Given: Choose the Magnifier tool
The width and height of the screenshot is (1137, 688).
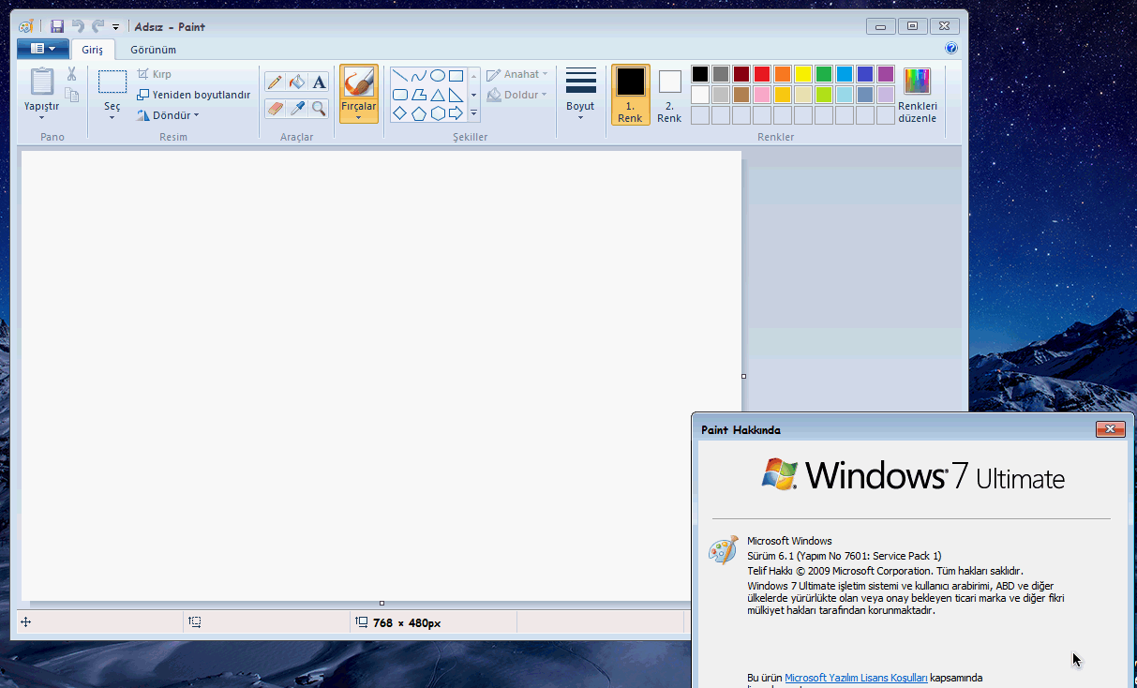Looking at the screenshot, I should point(319,108).
